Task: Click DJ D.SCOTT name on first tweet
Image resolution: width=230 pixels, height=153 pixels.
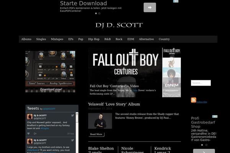Action: point(40,116)
